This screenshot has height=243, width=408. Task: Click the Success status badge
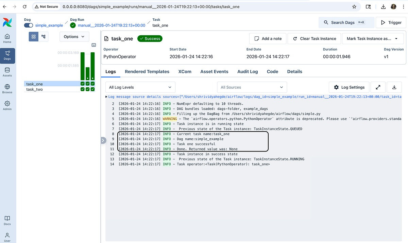(x=150, y=39)
